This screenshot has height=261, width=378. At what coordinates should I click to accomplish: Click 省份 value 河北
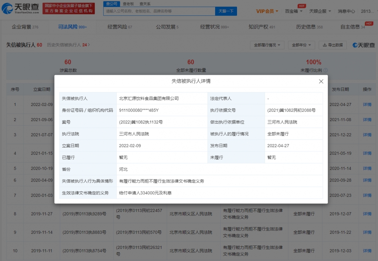[123, 169]
